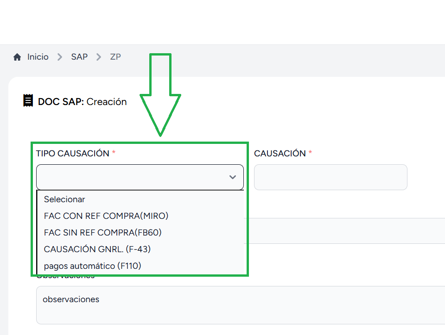Select pagos automático (F110) option
The width and height of the screenshot is (445, 335).
[93, 266]
